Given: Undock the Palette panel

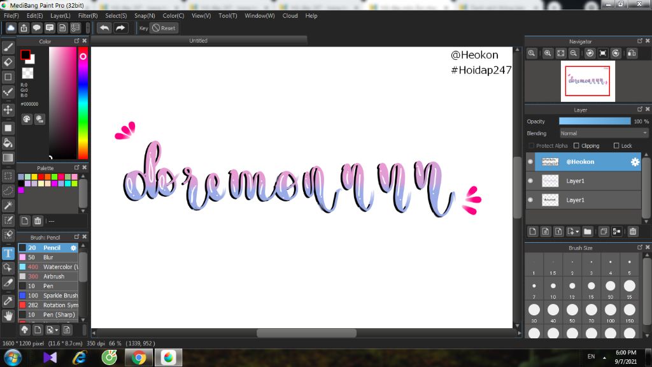Looking at the screenshot, I should (x=76, y=168).
